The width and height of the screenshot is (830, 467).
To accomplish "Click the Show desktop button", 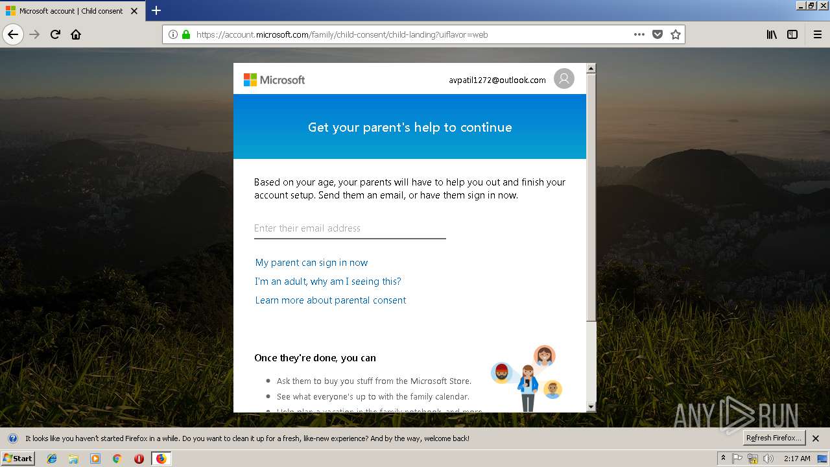I will click(823, 459).
